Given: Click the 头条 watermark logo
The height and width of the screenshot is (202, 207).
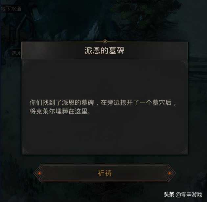Looking at the screenshot, I should pyautogui.click(x=169, y=194).
